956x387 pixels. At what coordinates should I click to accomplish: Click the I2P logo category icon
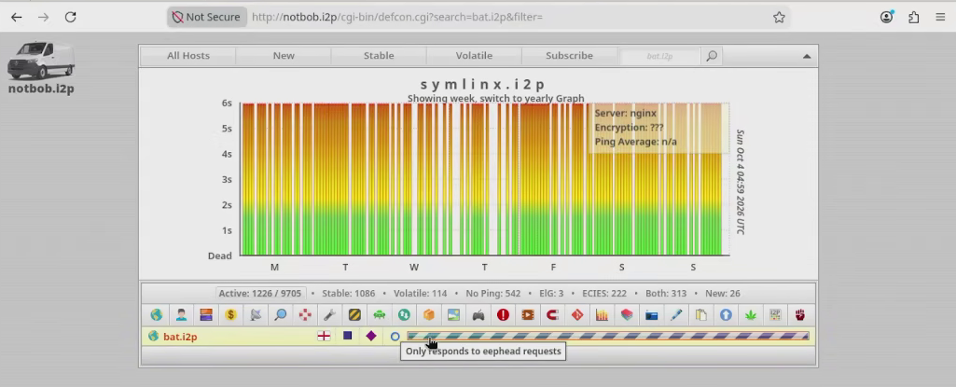(775, 315)
